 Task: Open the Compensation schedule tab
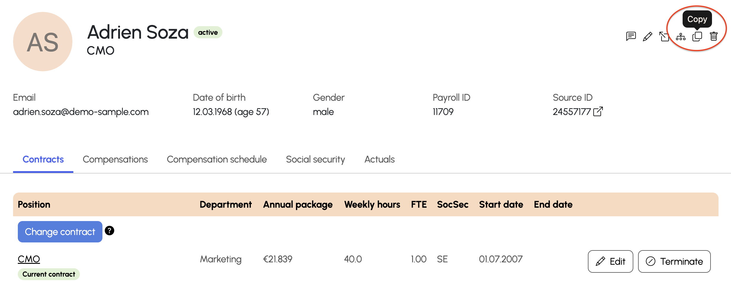coord(217,159)
